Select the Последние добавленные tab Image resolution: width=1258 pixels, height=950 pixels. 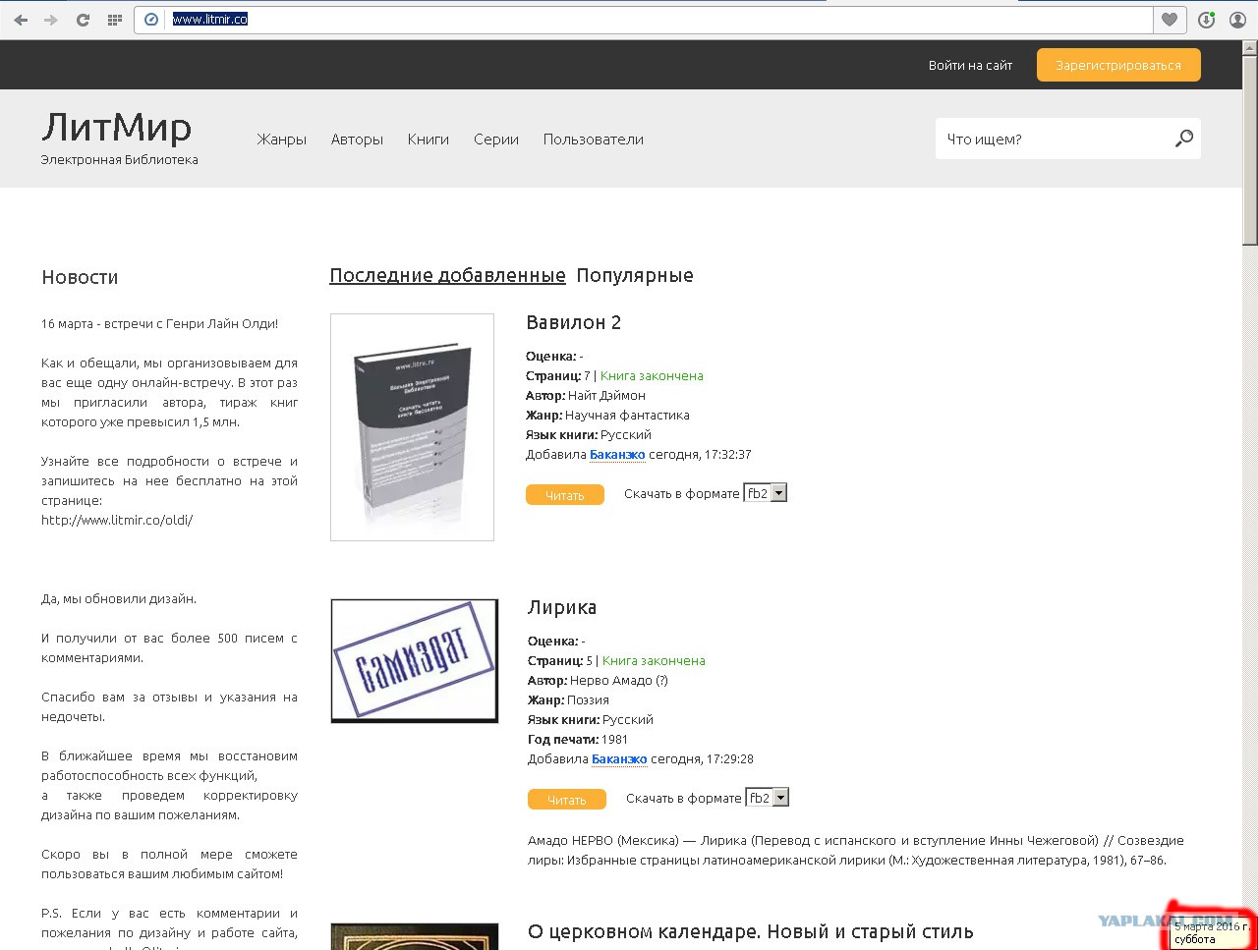[x=447, y=276]
